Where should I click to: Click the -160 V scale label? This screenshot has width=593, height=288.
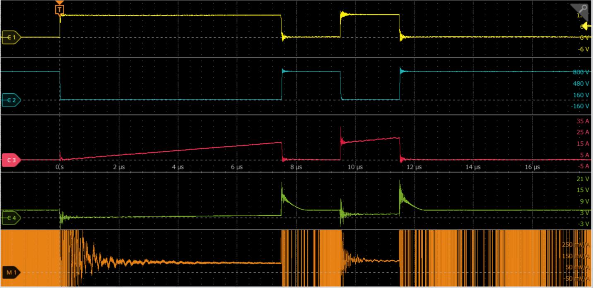(x=580, y=106)
